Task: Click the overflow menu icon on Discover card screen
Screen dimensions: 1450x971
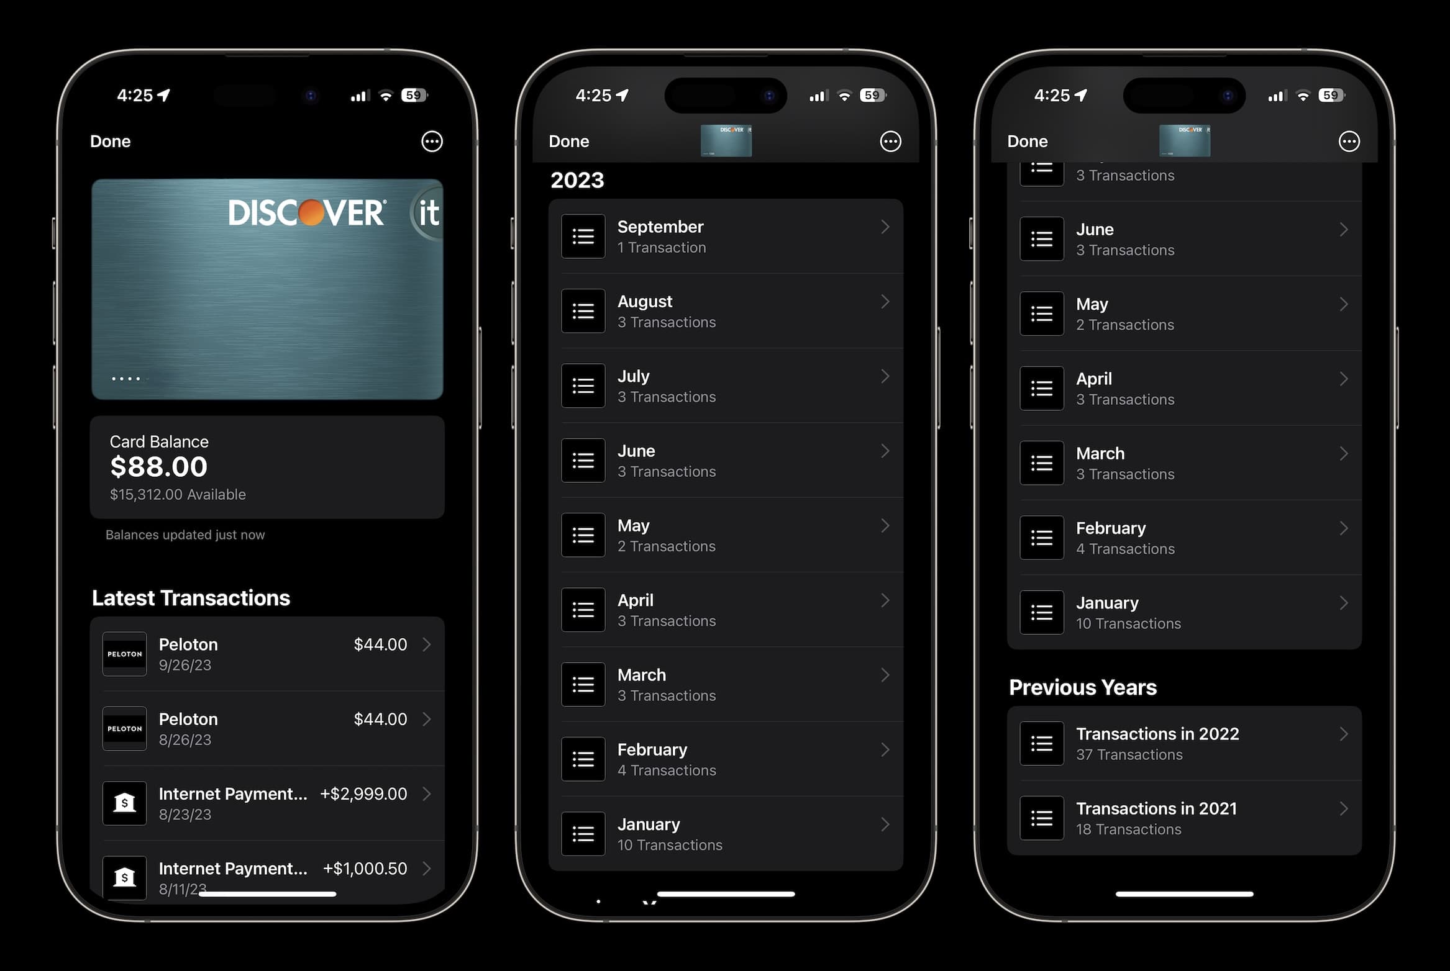Action: coord(431,142)
